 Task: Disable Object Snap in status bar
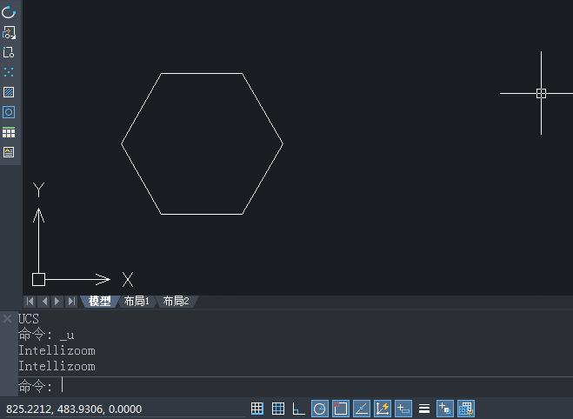(x=341, y=409)
